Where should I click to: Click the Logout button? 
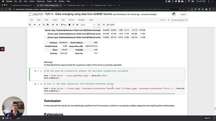click(183, 14)
